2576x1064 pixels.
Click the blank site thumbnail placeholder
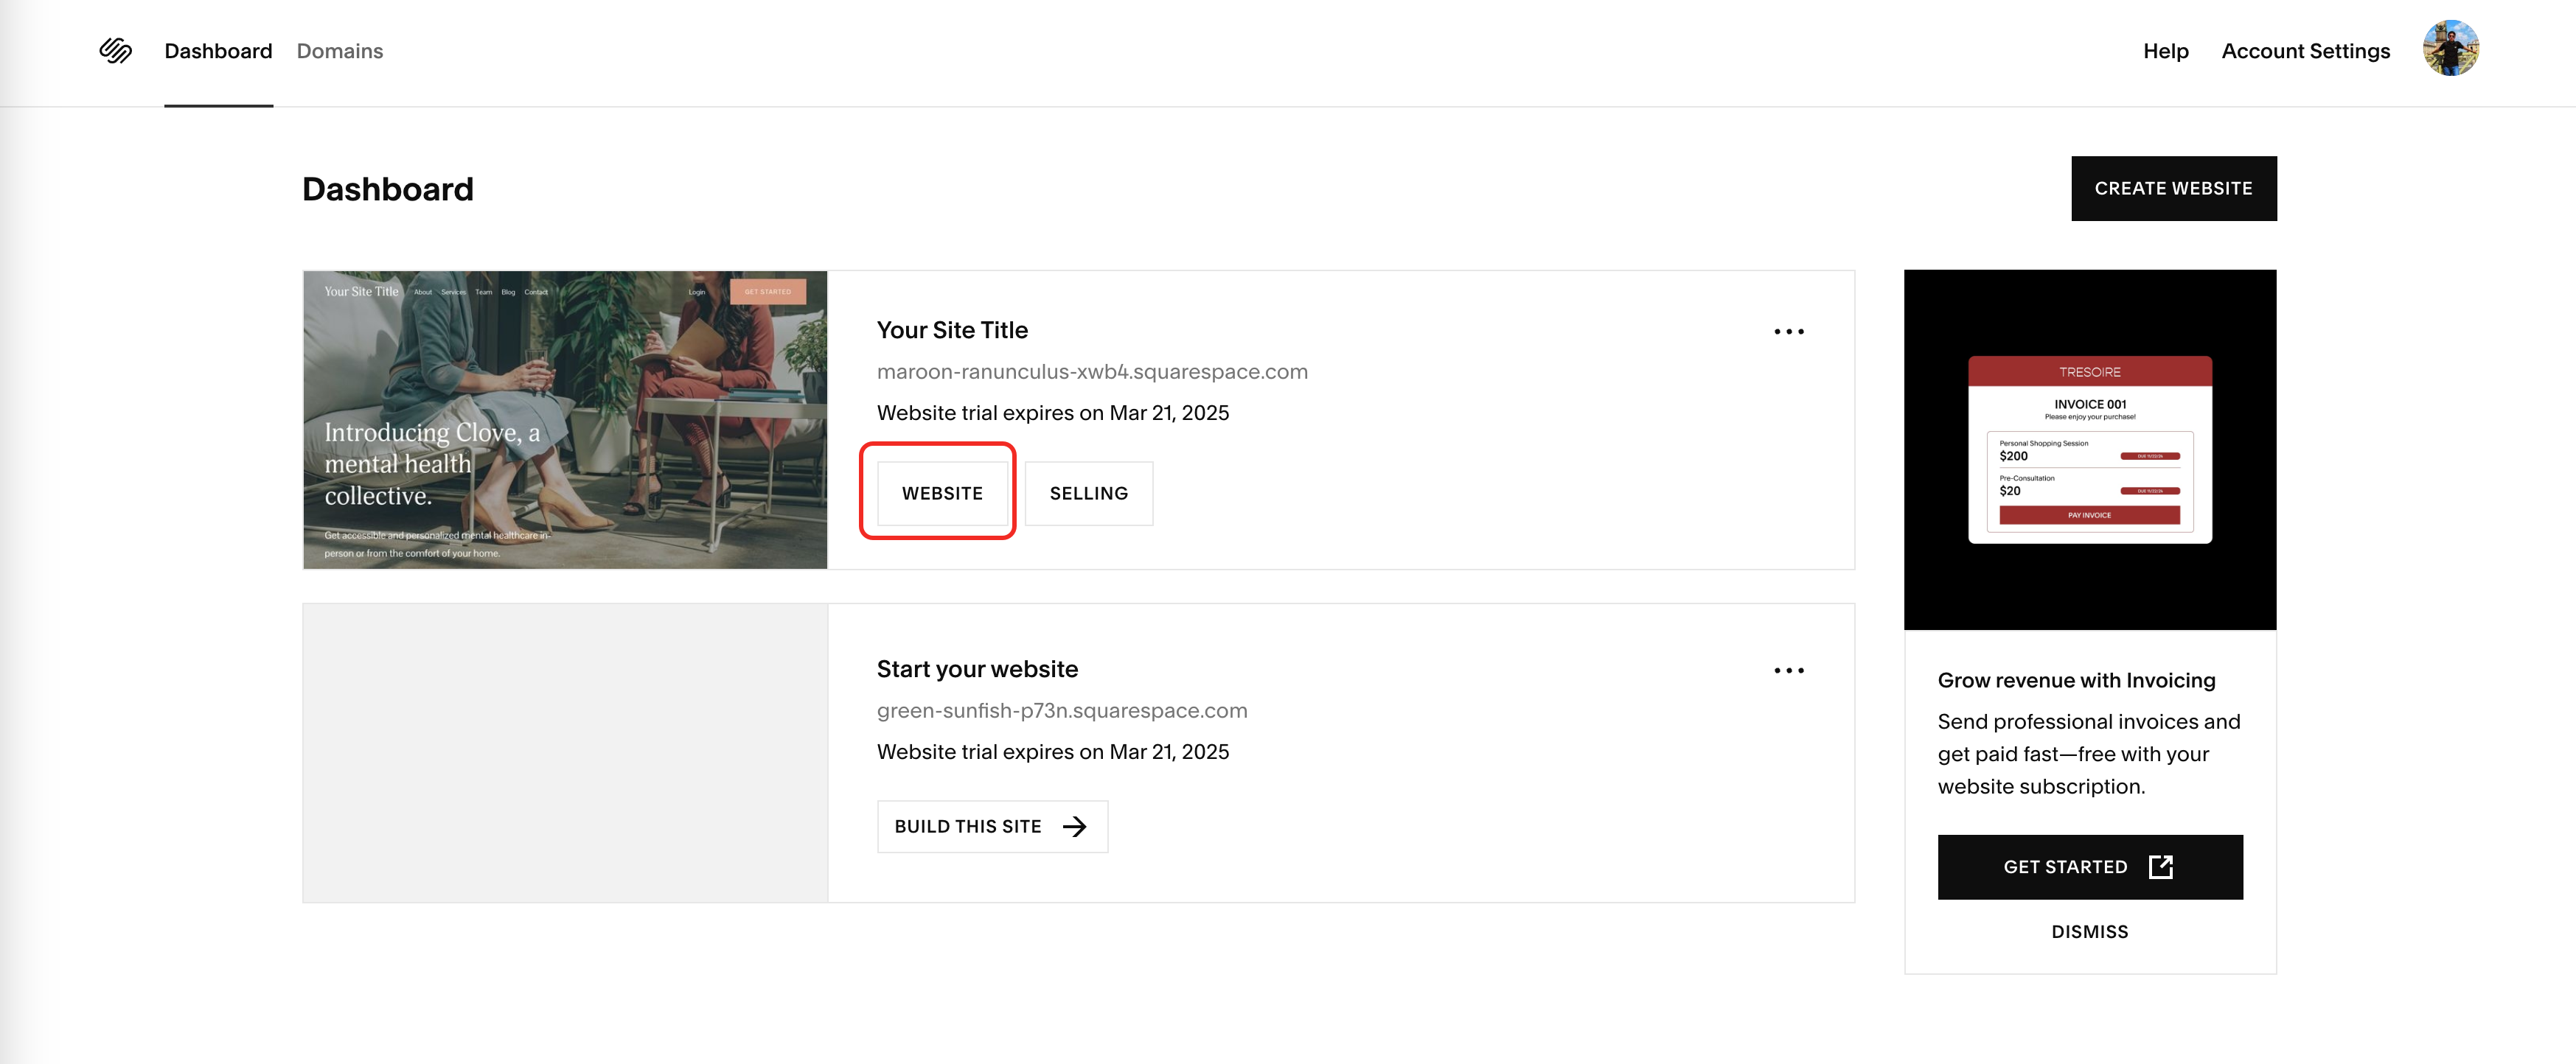(x=565, y=752)
